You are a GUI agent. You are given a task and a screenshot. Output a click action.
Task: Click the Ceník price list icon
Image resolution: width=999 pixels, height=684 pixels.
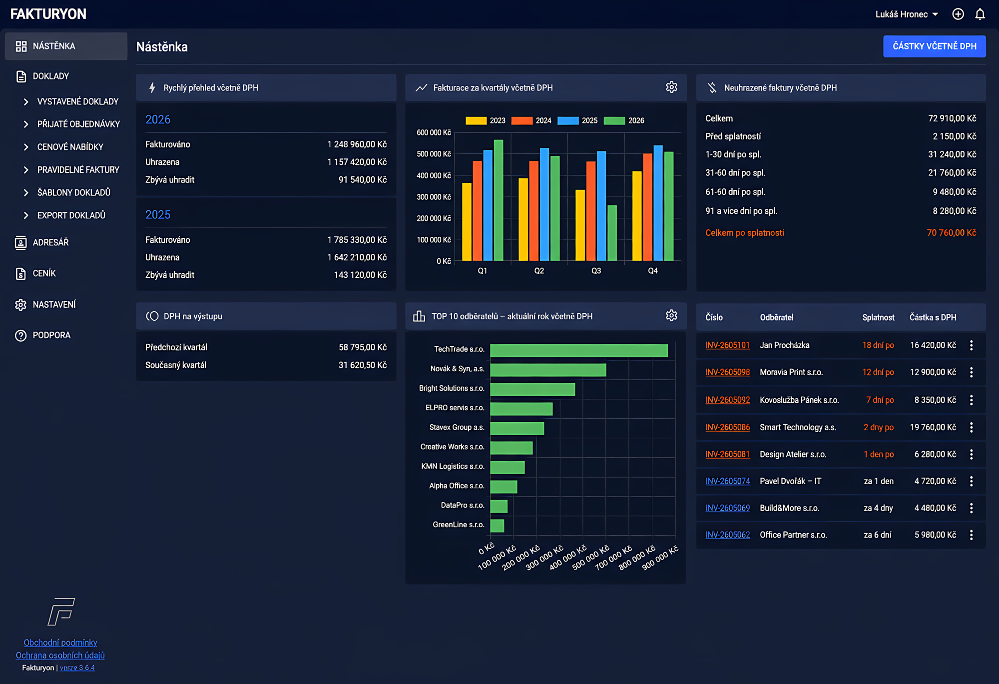point(20,274)
